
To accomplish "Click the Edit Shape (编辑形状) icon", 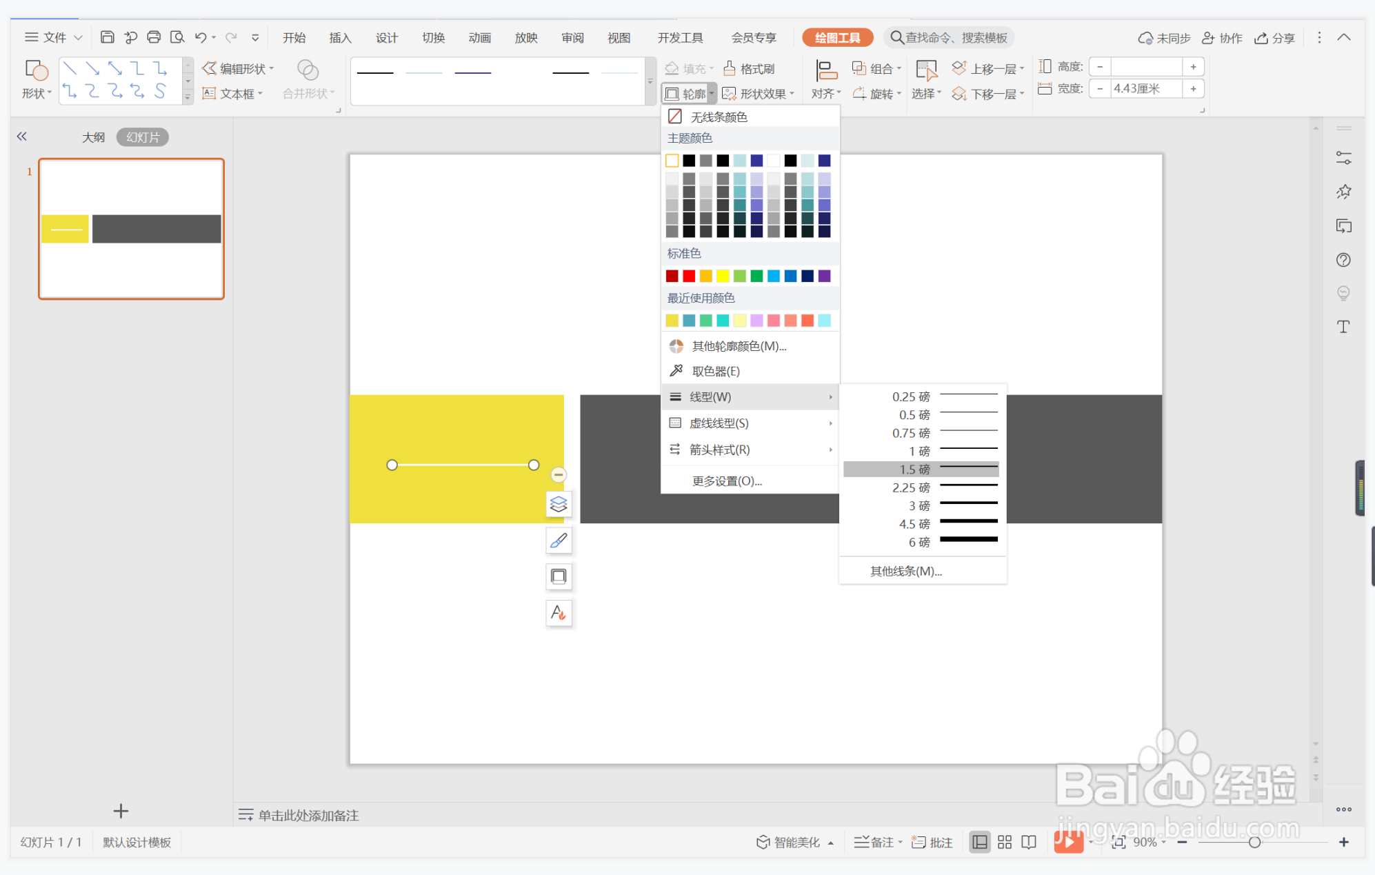I will [209, 68].
